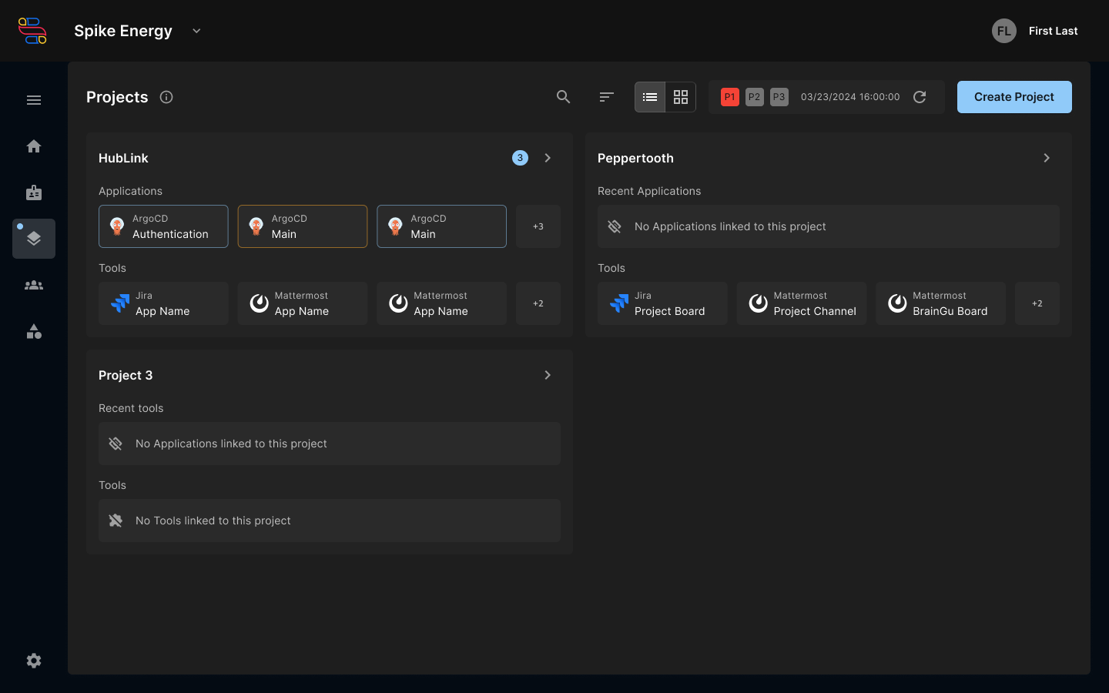Open the Home page from the sidebar
Screen dimensions: 1109x693
point(34,146)
